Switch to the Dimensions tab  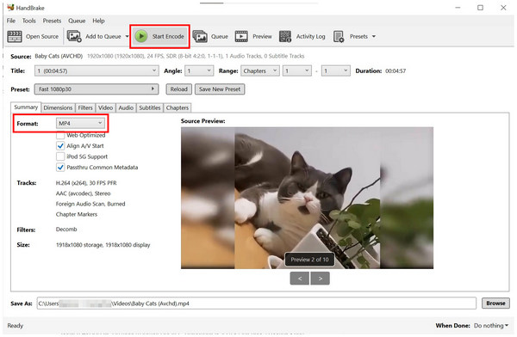point(58,107)
